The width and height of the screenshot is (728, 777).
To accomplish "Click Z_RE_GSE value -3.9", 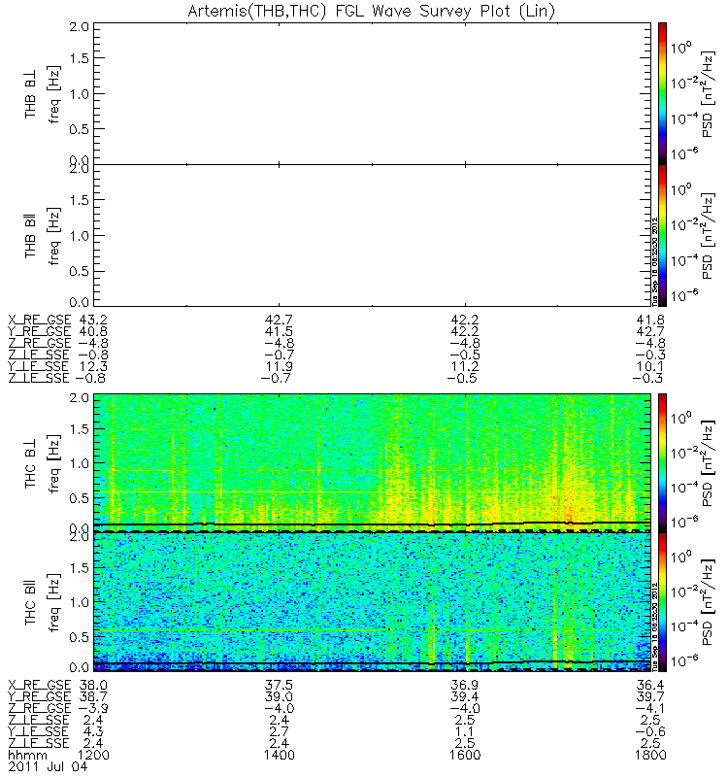I will point(91,709).
